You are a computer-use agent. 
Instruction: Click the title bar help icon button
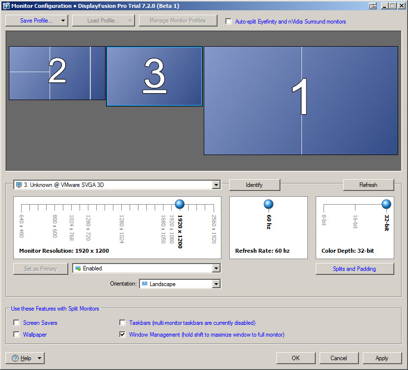(373, 6)
